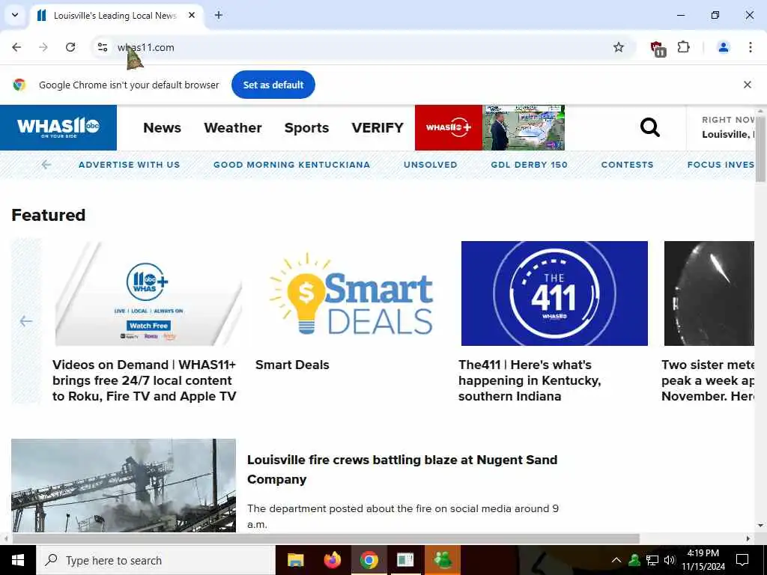The width and height of the screenshot is (767, 575).
Task: Open the Chrome profile avatar
Action: point(723,47)
